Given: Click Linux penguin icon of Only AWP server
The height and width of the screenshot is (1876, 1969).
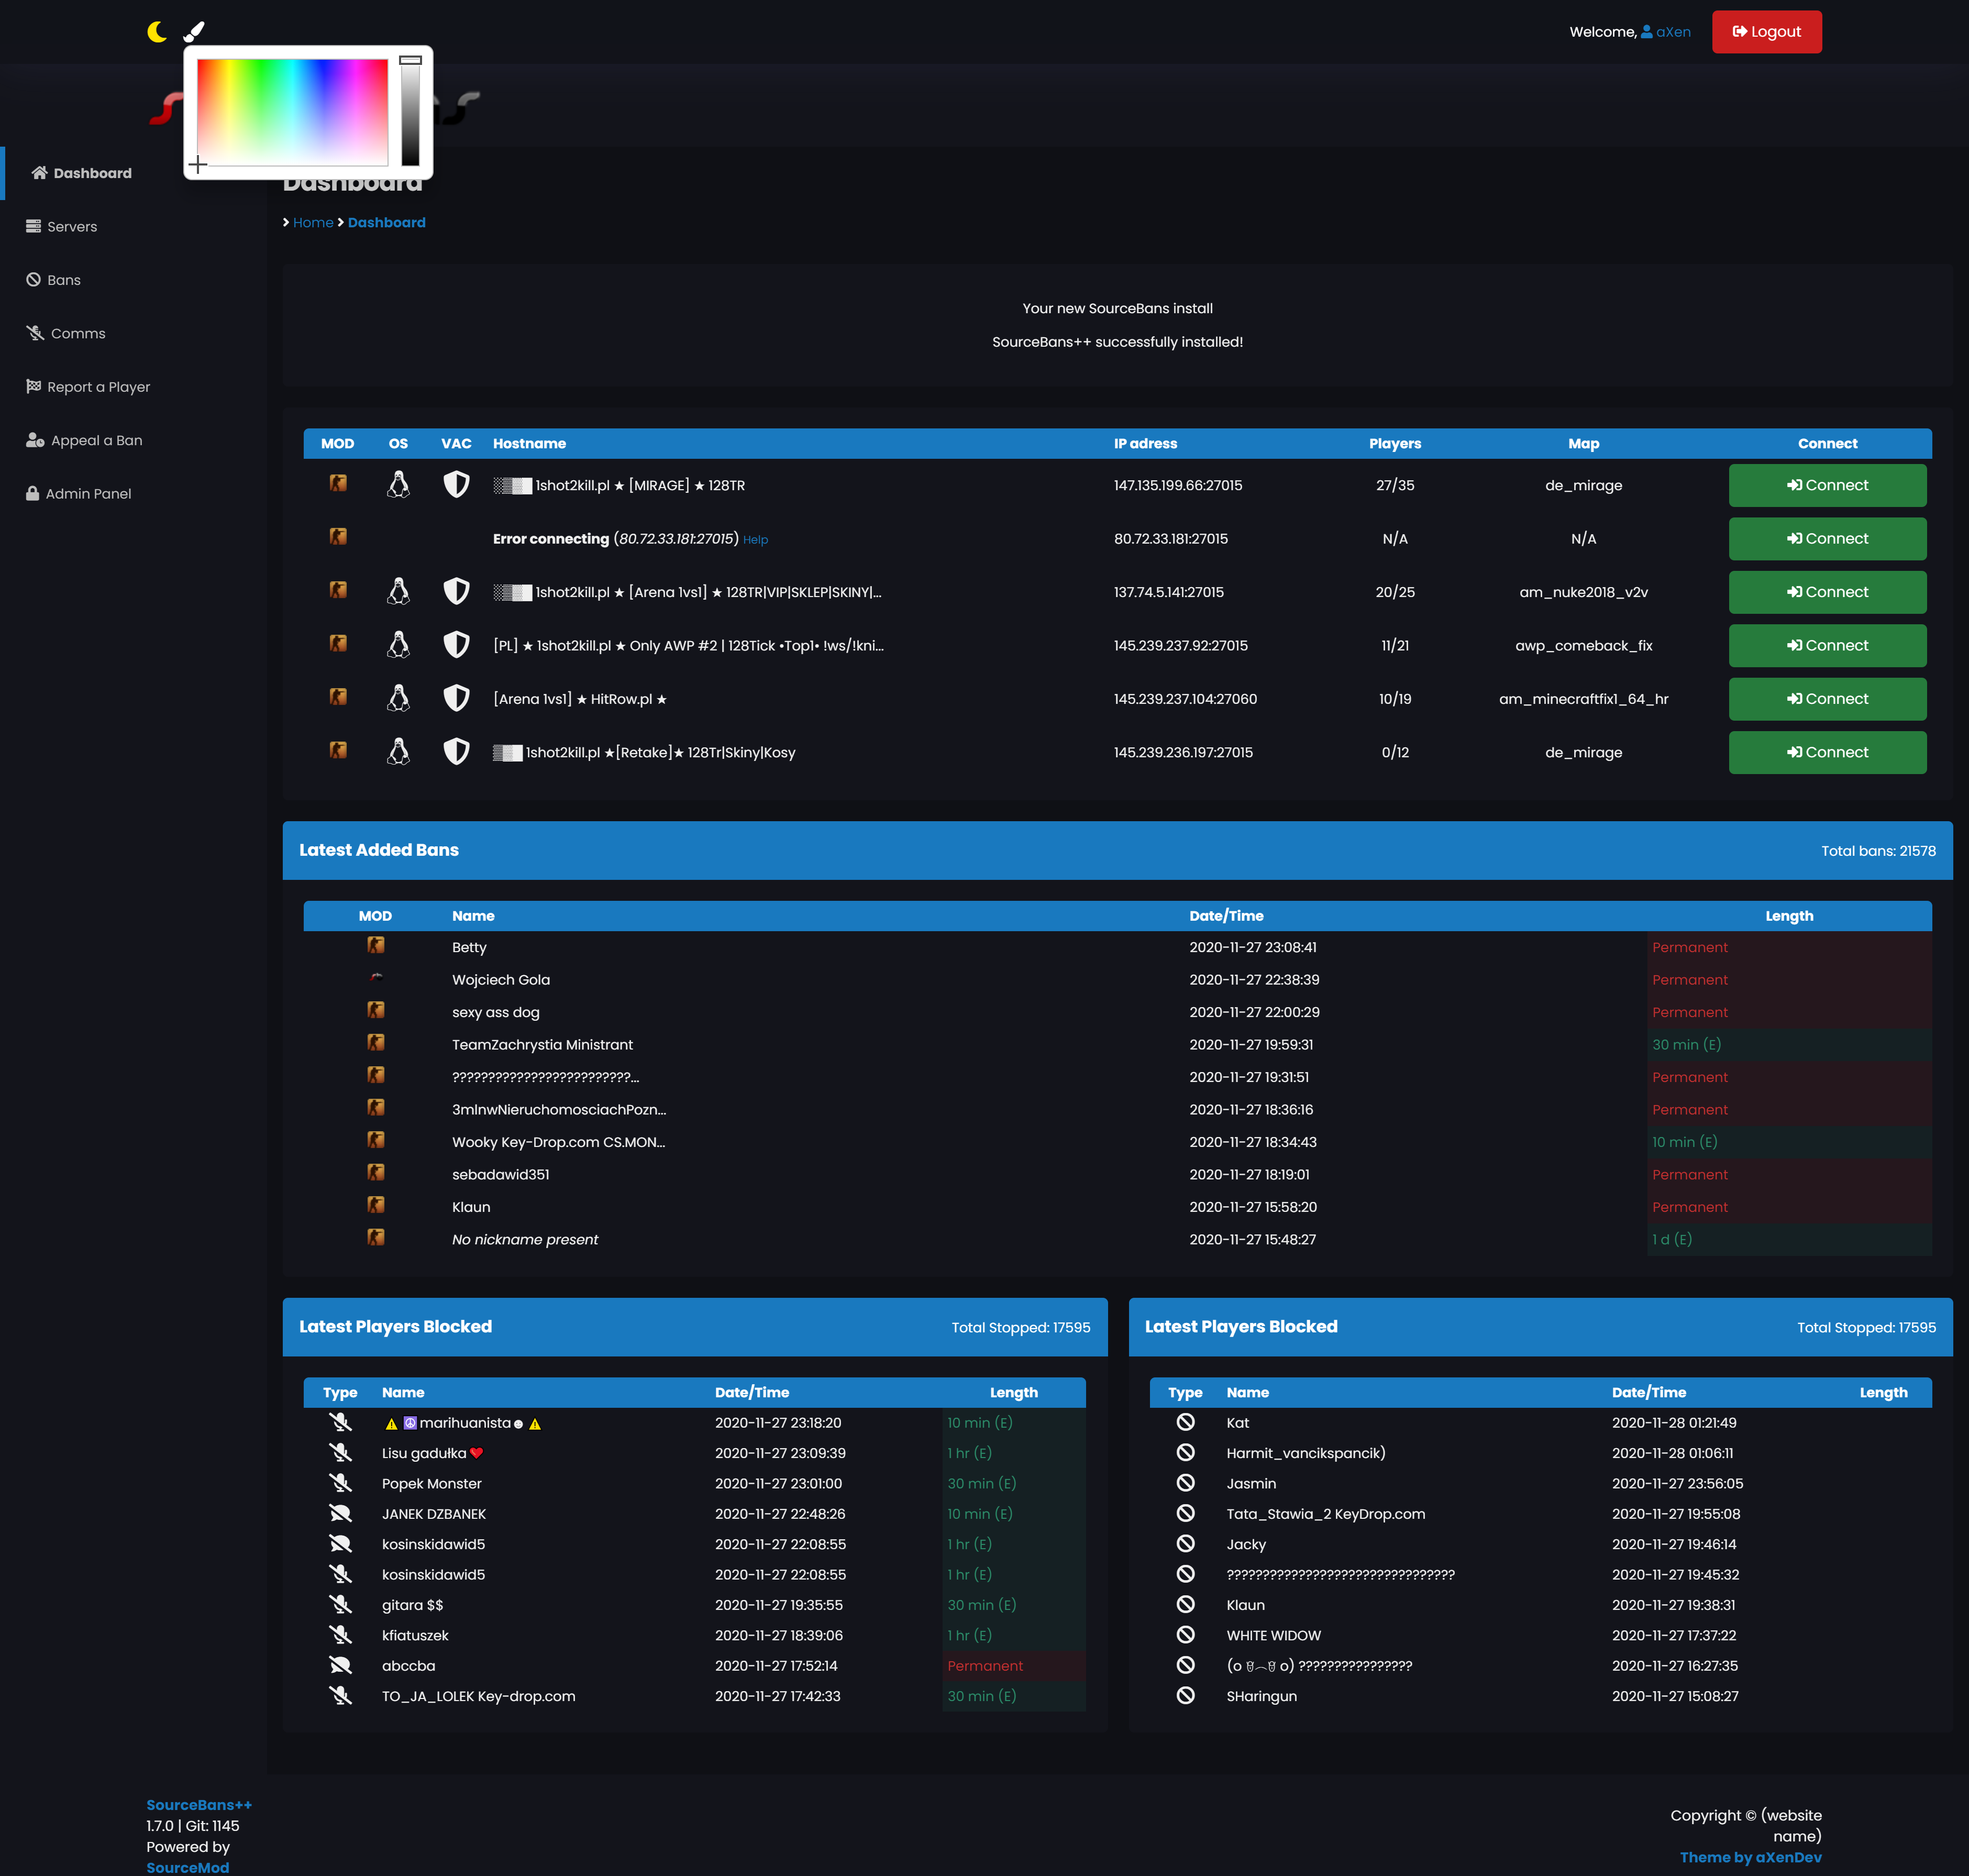Looking at the screenshot, I should pos(398,645).
